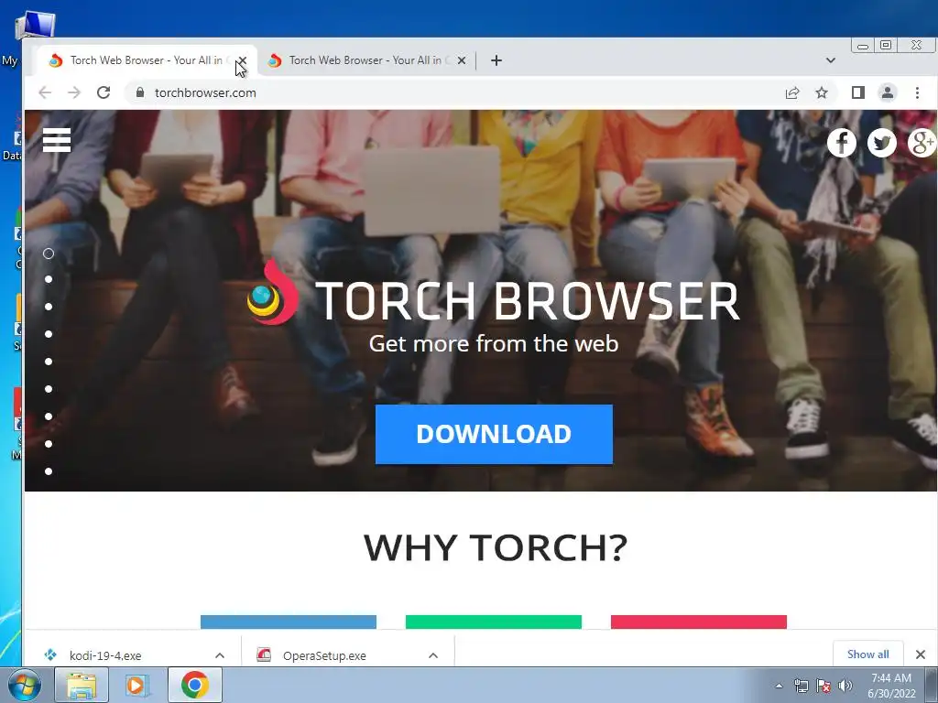
Task: Click Show all downloads
Action: (x=868, y=654)
